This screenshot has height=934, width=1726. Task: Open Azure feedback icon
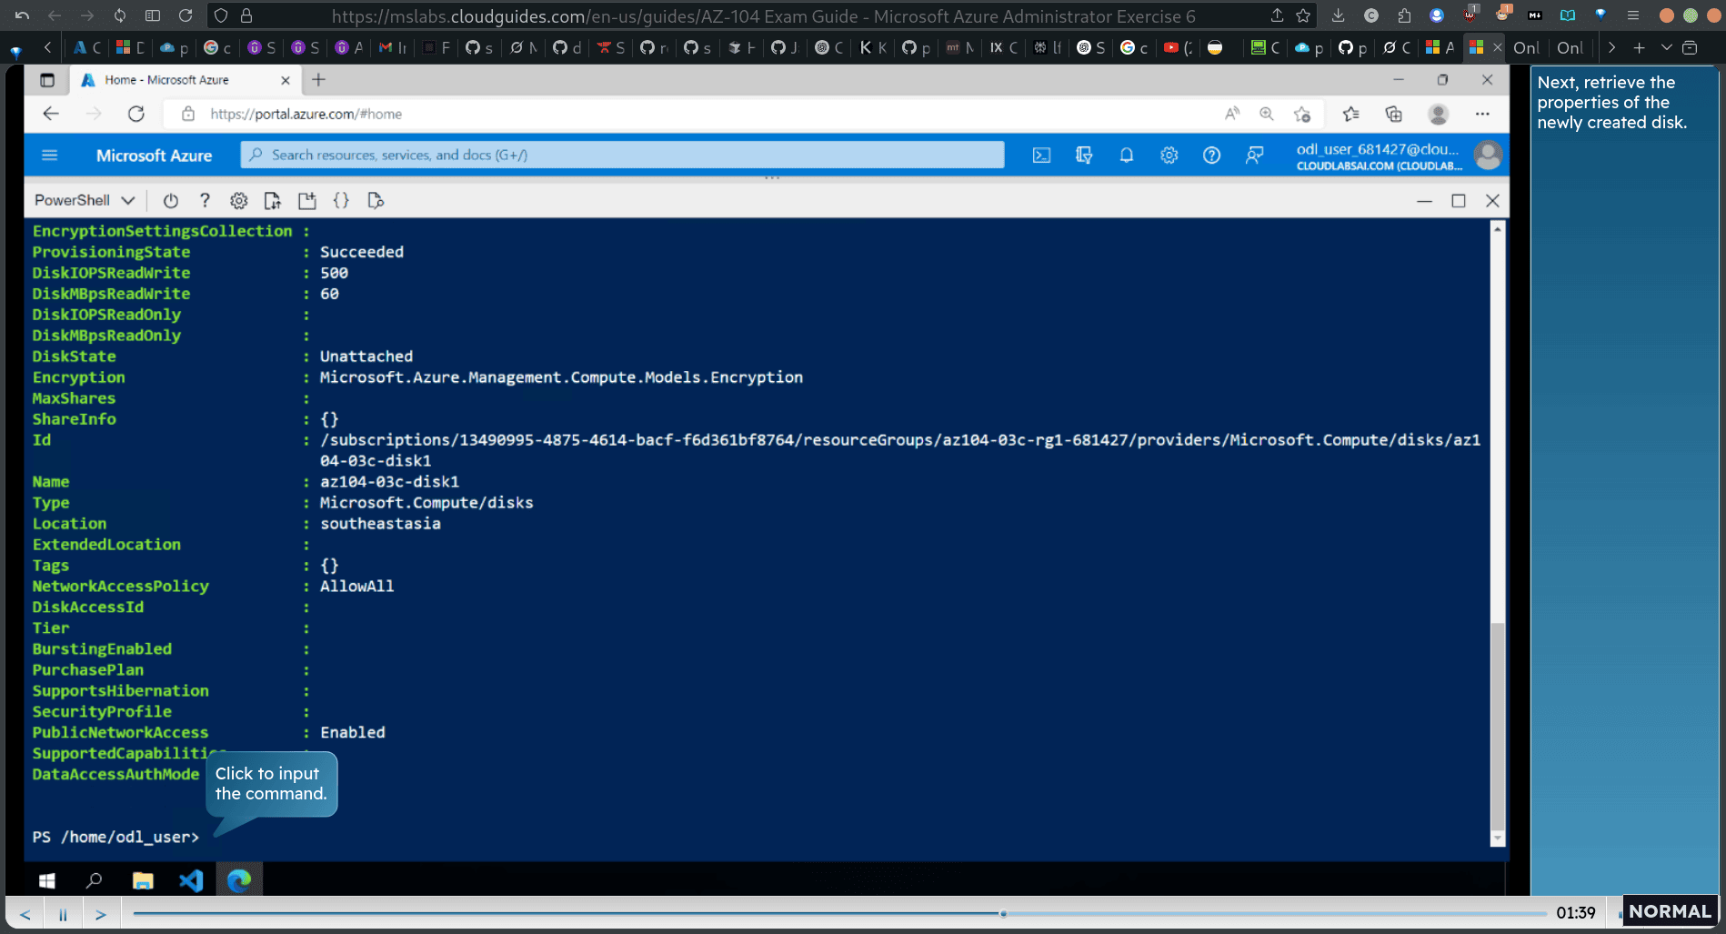[1254, 156]
